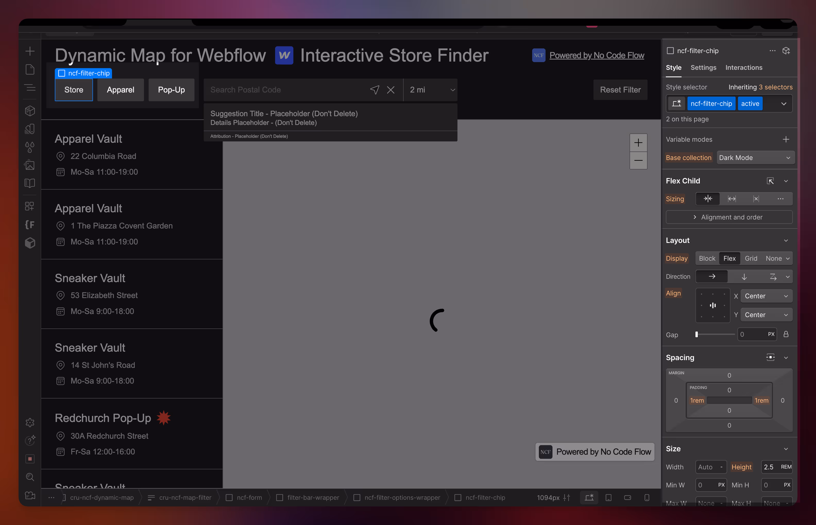Open the Style selectors droplets icon

click(x=30, y=147)
